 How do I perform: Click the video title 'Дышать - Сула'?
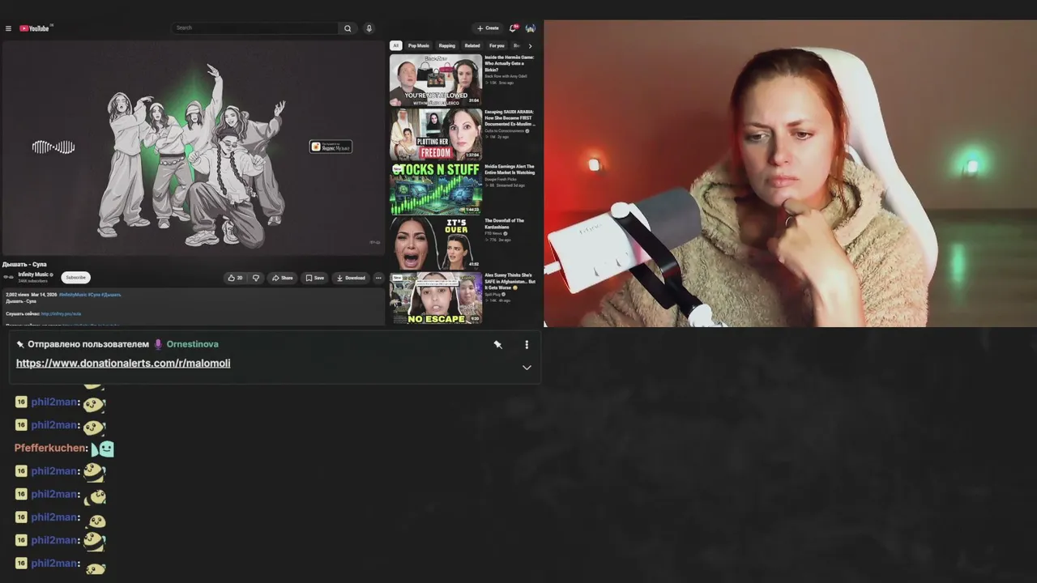pos(24,264)
